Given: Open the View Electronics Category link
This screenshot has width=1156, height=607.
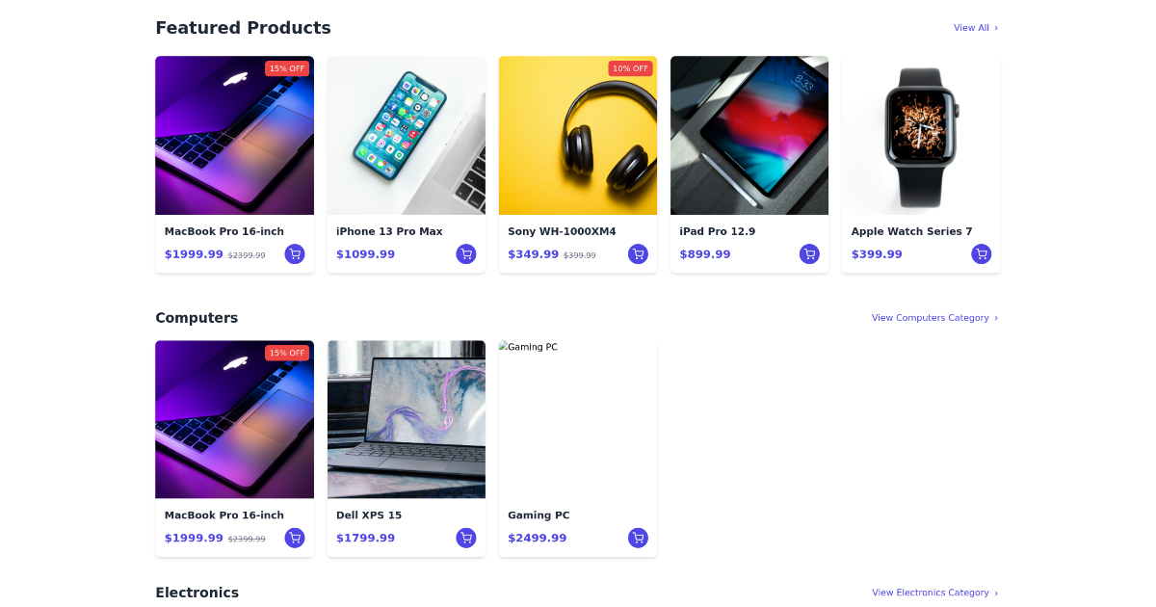Looking at the screenshot, I should tap(930, 593).
